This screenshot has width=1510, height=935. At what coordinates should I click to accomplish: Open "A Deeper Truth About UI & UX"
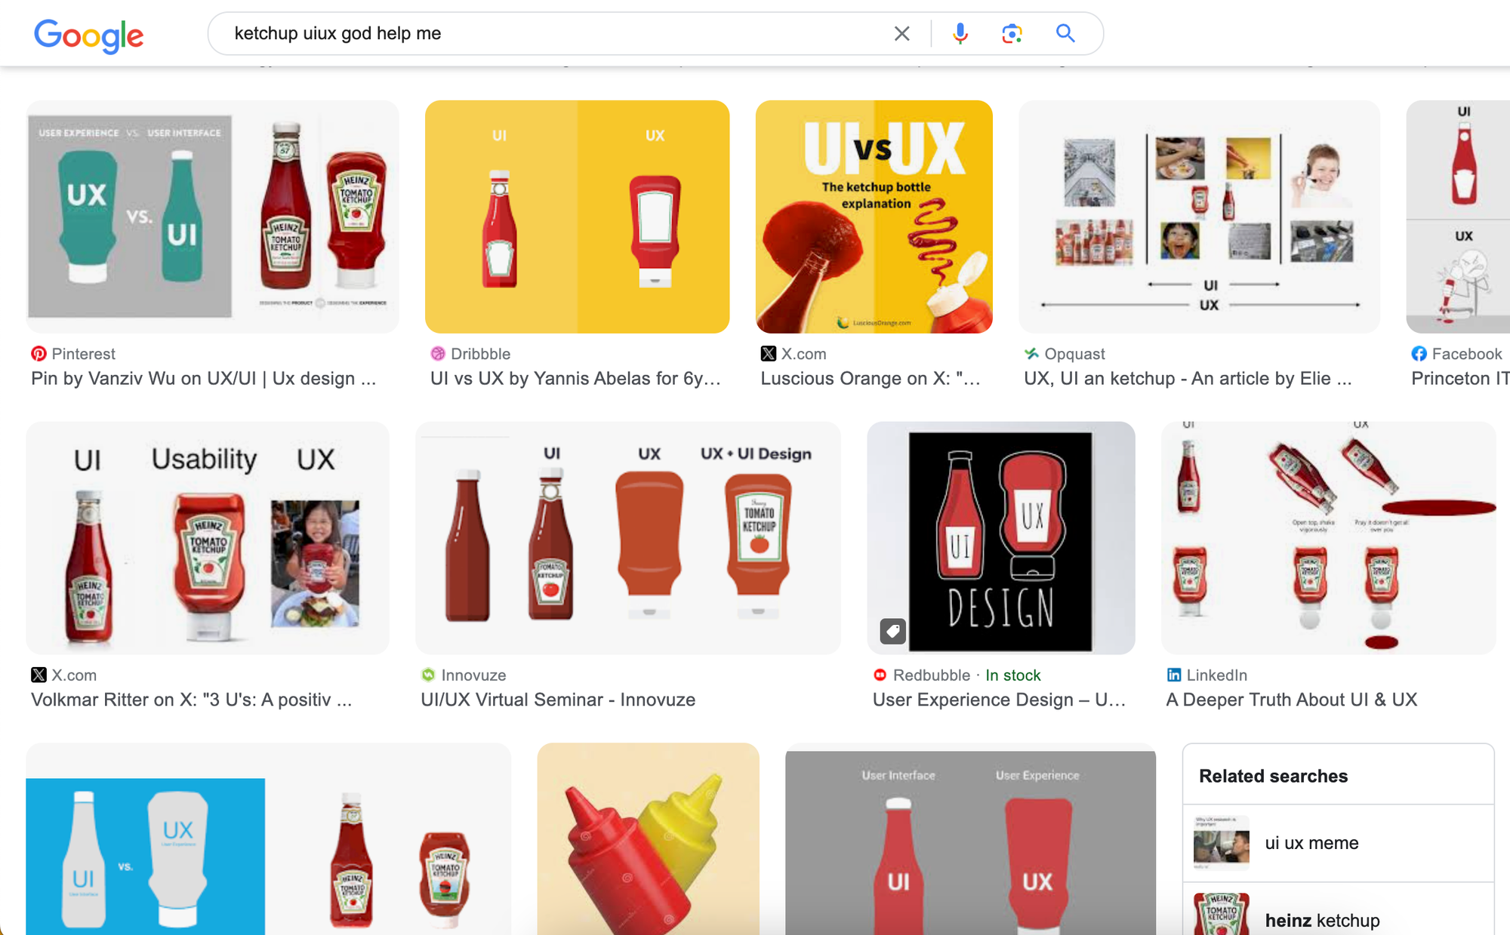coord(1291,700)
